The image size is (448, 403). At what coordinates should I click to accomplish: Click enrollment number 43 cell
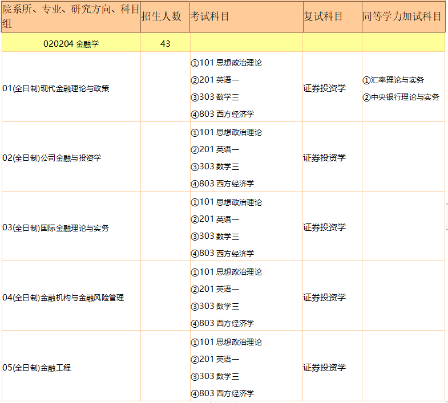click(x=165, y=44)
